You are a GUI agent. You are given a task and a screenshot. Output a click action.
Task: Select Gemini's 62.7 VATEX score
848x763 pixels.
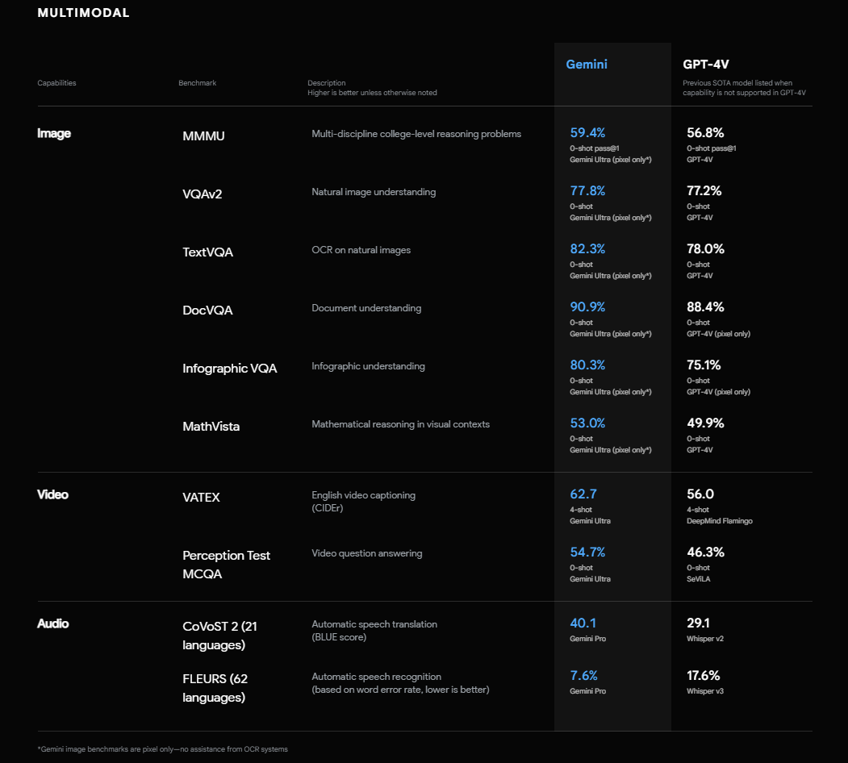click(583, 494)
